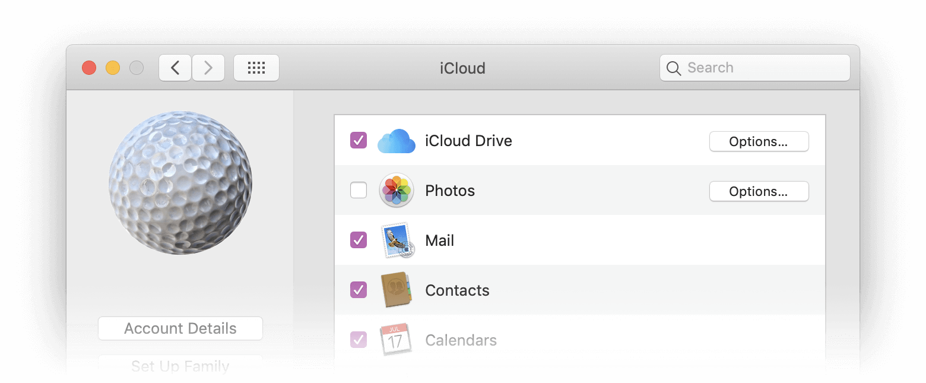Toggle the Calendars checkbox
Screen dimensions: 926x383
[359, 340]
